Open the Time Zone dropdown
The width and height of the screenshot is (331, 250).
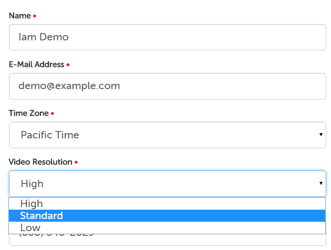coord(167,135)
